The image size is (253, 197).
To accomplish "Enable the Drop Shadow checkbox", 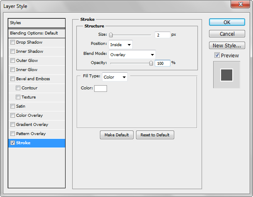I will click(x=13, y=42).
